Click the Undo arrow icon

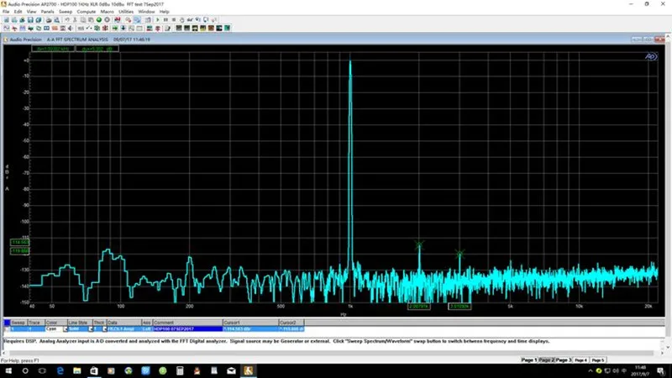click(x=67, y=19)
